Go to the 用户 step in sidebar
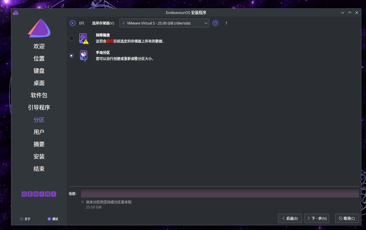Screen dimensions: 366x230 (39, 132)
